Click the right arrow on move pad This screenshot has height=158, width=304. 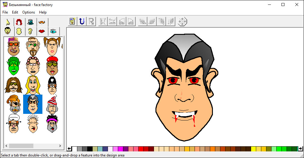(185, 22)
